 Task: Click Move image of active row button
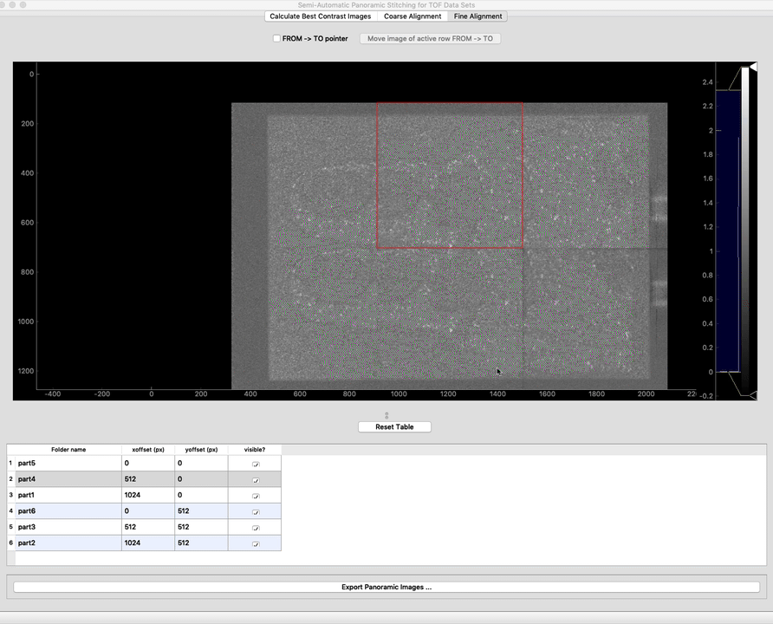[430, 39]
